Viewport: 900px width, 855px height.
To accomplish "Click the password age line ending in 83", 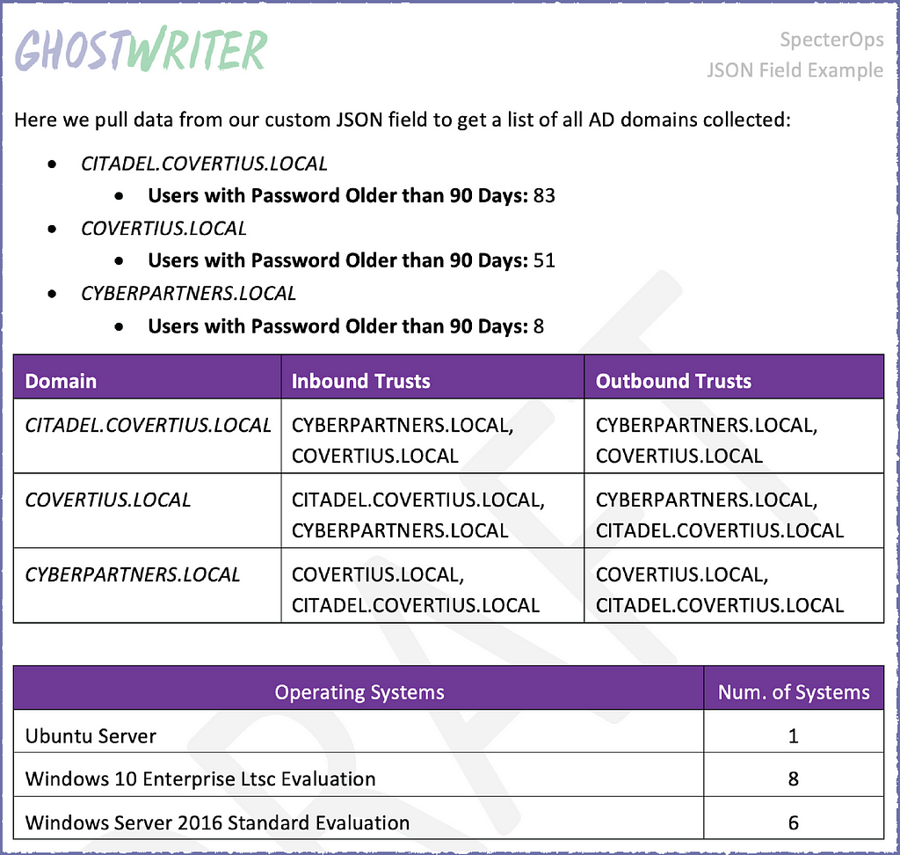I will [352, 196].
